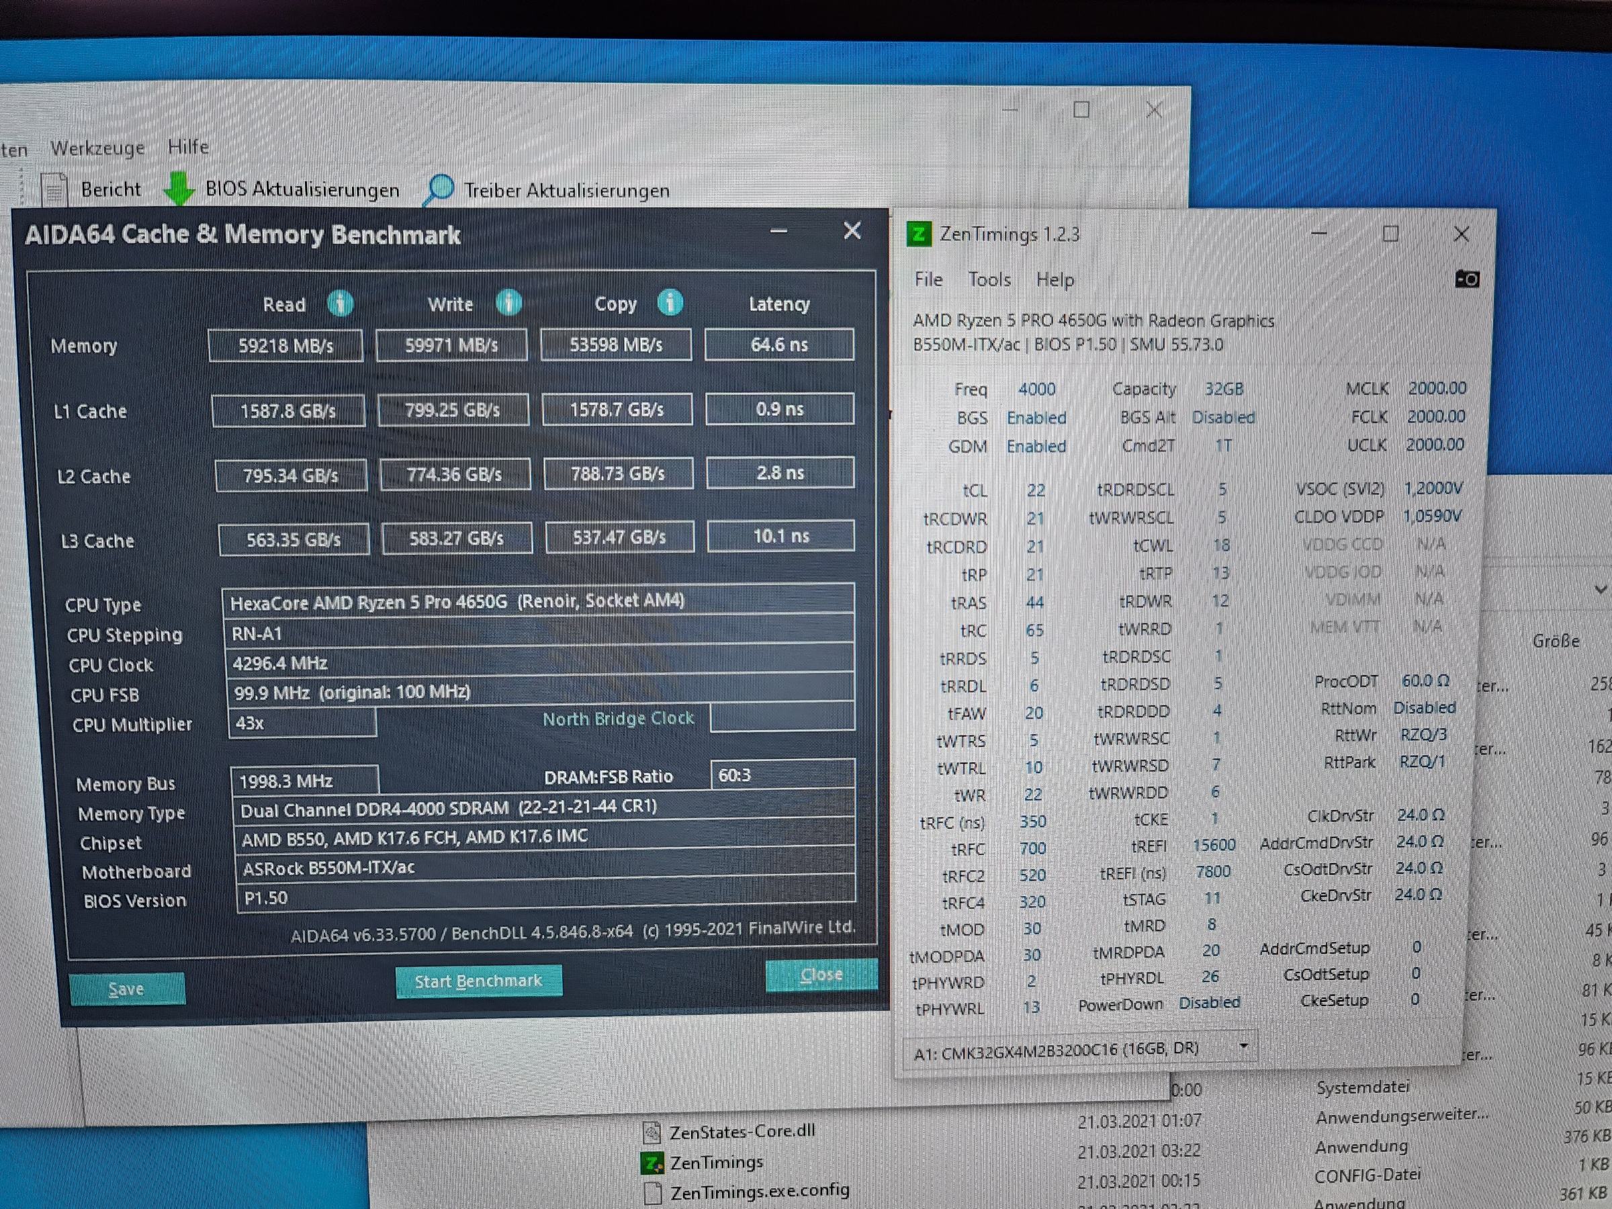Click the Größe column header in Explorer
Viewport: 1612px width, 1209px height.
click(x=1556, y=641)
